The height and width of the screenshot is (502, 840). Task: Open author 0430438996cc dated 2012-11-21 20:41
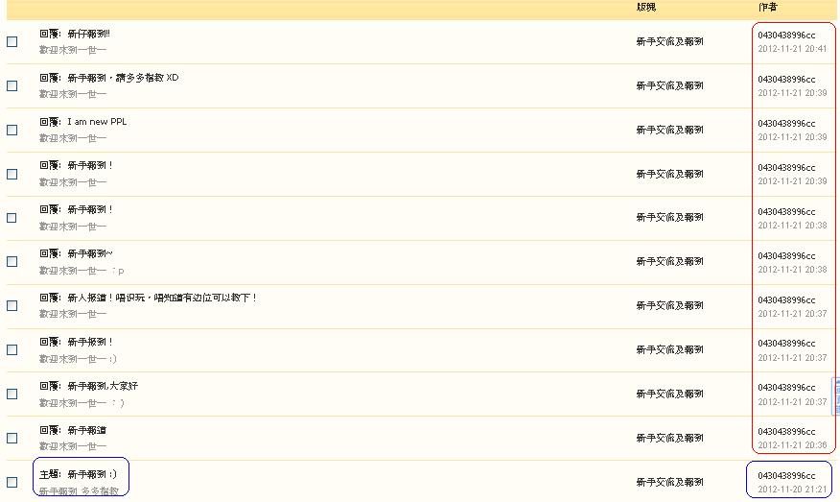786,36
